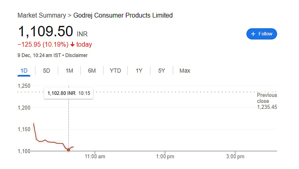Click the Previous close 1,235.45 label
Screen dimensions: 299x169
click(x=266, y=101)
